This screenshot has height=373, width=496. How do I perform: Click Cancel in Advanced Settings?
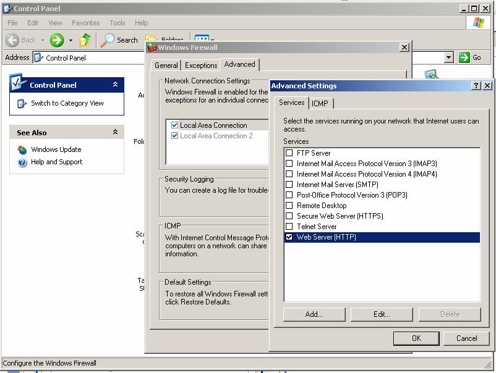pyautogui.click(x=466, y=338)
